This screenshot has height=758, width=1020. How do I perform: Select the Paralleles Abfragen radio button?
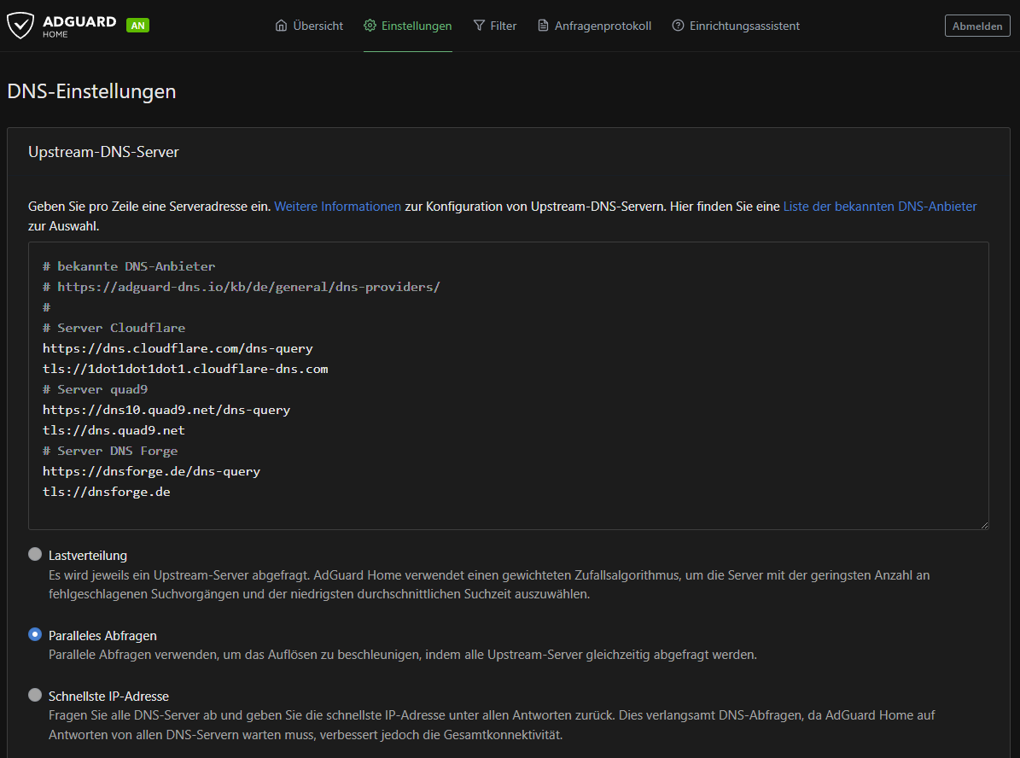35,633
